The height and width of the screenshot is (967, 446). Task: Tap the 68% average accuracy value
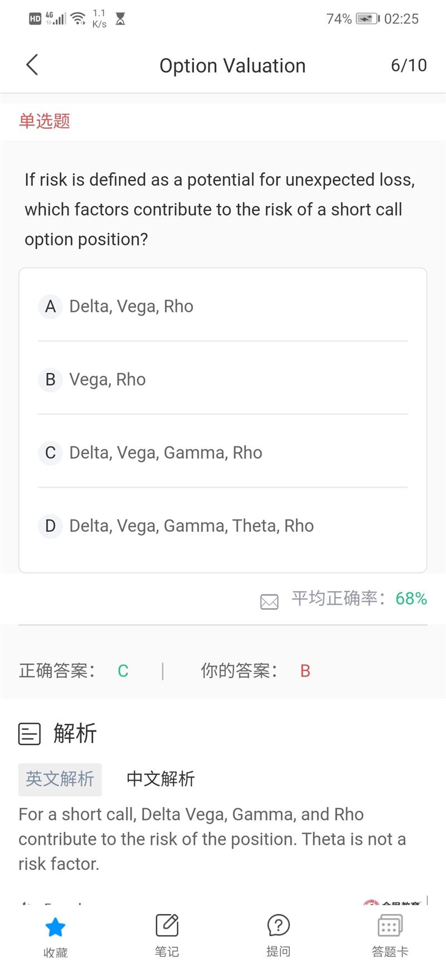coord(411,599)
